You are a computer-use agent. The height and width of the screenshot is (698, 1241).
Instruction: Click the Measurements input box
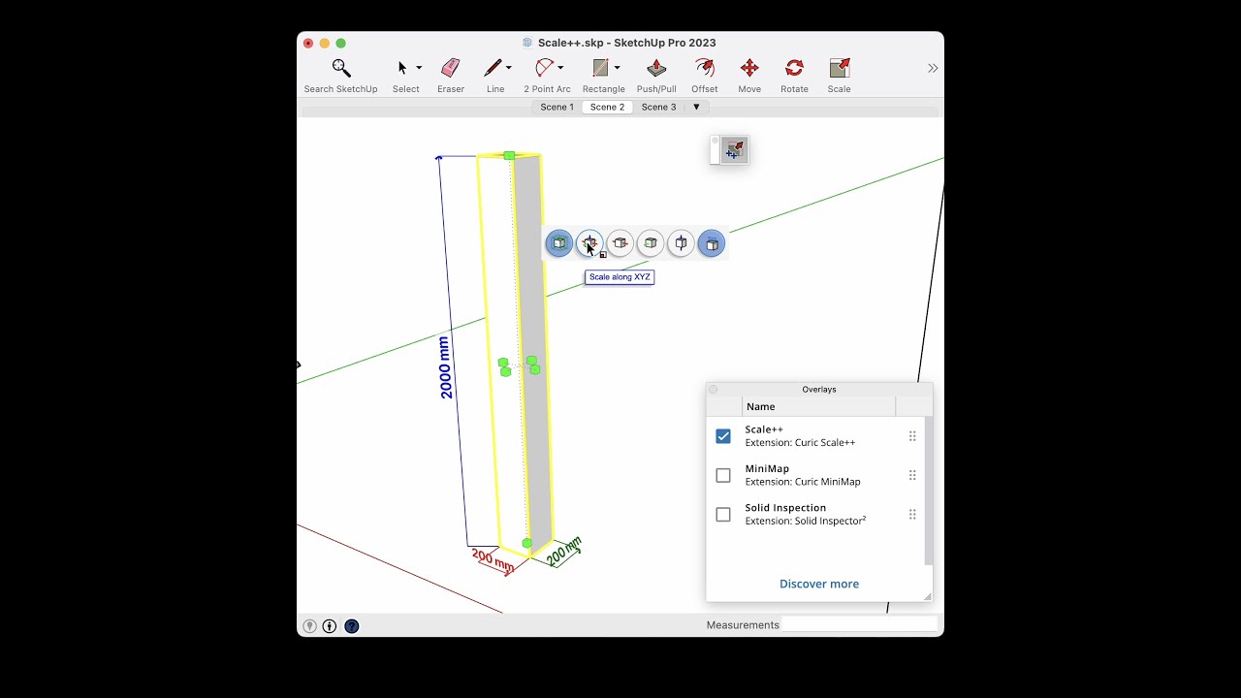(x=861, y=625)
